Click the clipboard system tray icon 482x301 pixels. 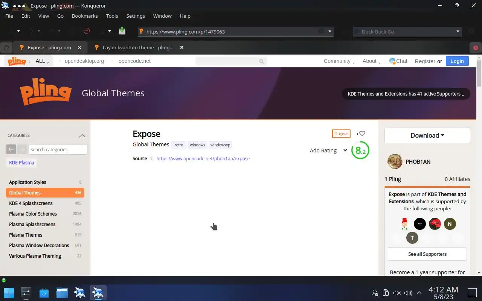click(x=386, y=293)
